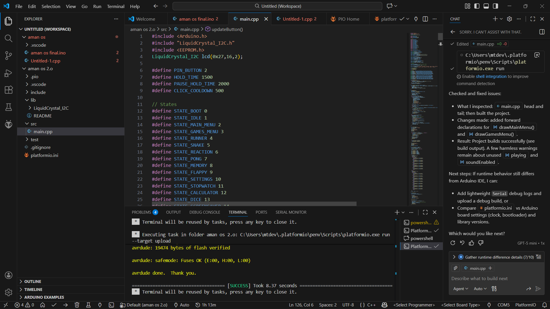
Task: Click the PlatformIO clean trash icon
Action: 77,305
